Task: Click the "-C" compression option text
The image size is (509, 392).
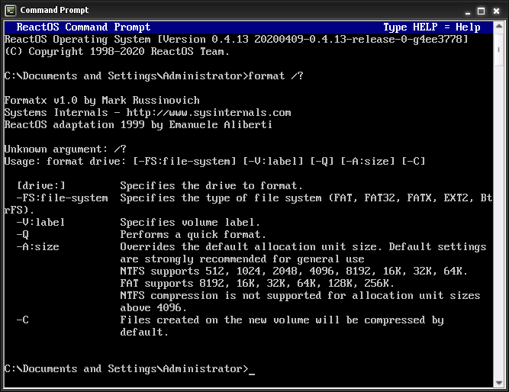Action: coord(22,320)
